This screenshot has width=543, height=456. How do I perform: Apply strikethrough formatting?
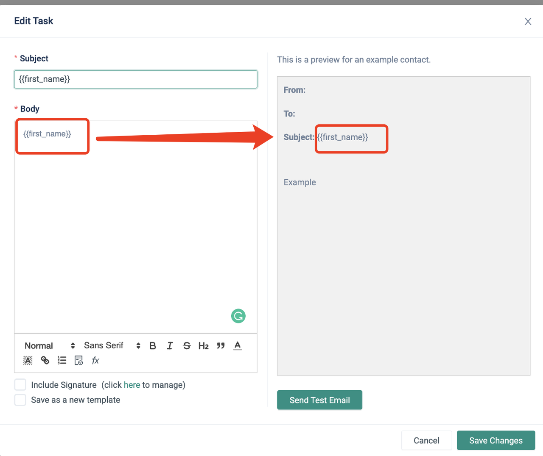pos(187,346)
